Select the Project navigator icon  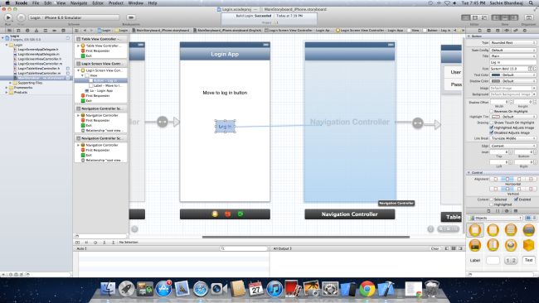(10, 31)
